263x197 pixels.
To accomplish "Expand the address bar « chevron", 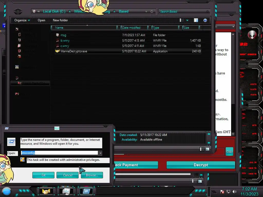I will 39,11.
